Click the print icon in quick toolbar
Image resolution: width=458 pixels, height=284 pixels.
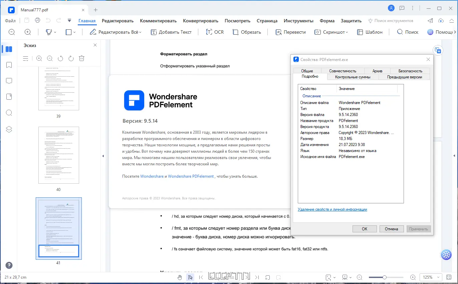coord(37,20)
